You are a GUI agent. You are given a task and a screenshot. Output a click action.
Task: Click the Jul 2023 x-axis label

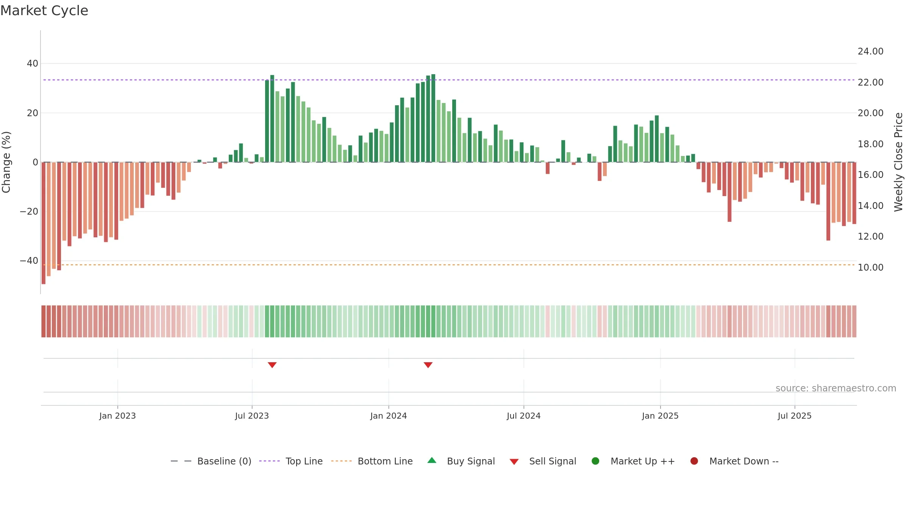[x=252, y=416]
